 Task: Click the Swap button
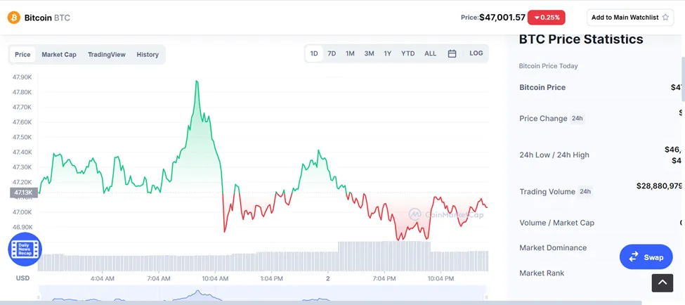[x=646, y=257]
